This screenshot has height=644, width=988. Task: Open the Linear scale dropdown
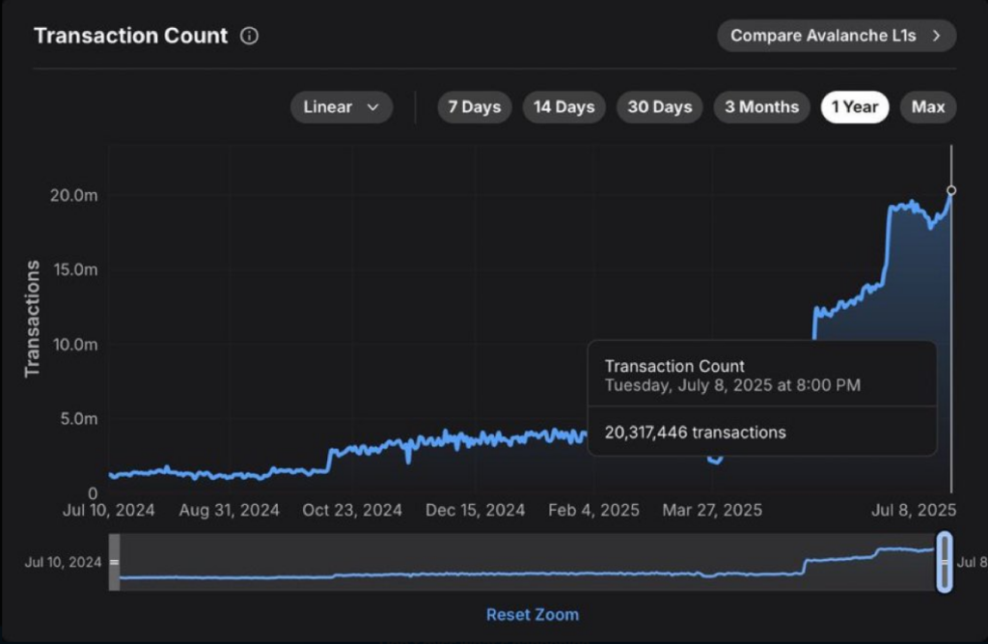coord(342,107)
